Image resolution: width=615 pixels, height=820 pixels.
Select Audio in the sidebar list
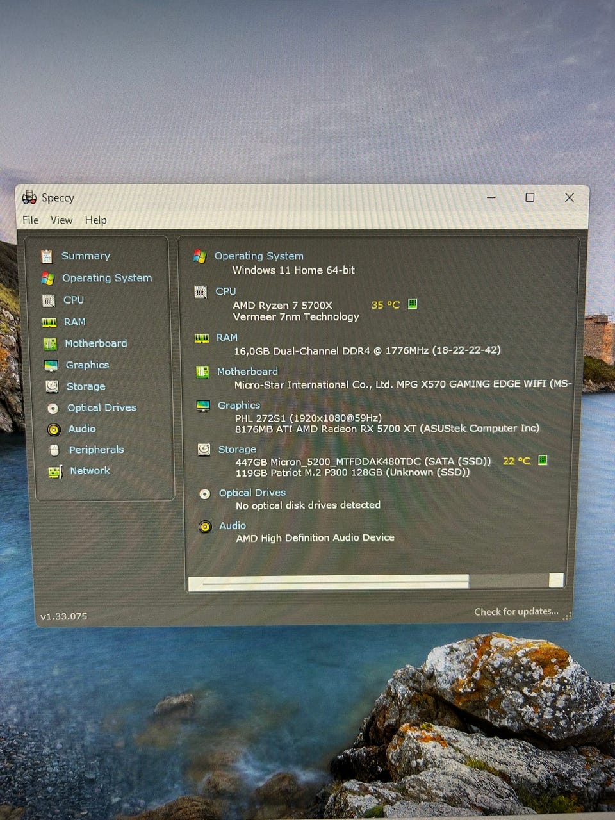[82, 429]
